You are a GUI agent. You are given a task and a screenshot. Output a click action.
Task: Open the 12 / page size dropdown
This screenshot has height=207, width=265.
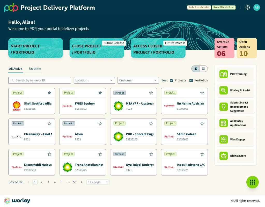pos(98,182)
